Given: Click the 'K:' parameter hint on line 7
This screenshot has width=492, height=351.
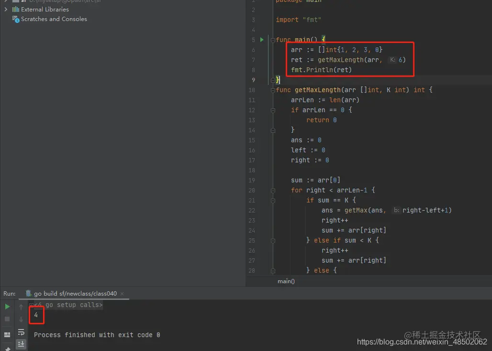Looking at the screenshot, I should coord(392,60).
